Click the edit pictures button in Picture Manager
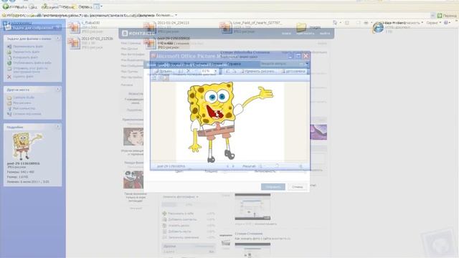Viewport: 459px width, 258px height. pos(257,71)
